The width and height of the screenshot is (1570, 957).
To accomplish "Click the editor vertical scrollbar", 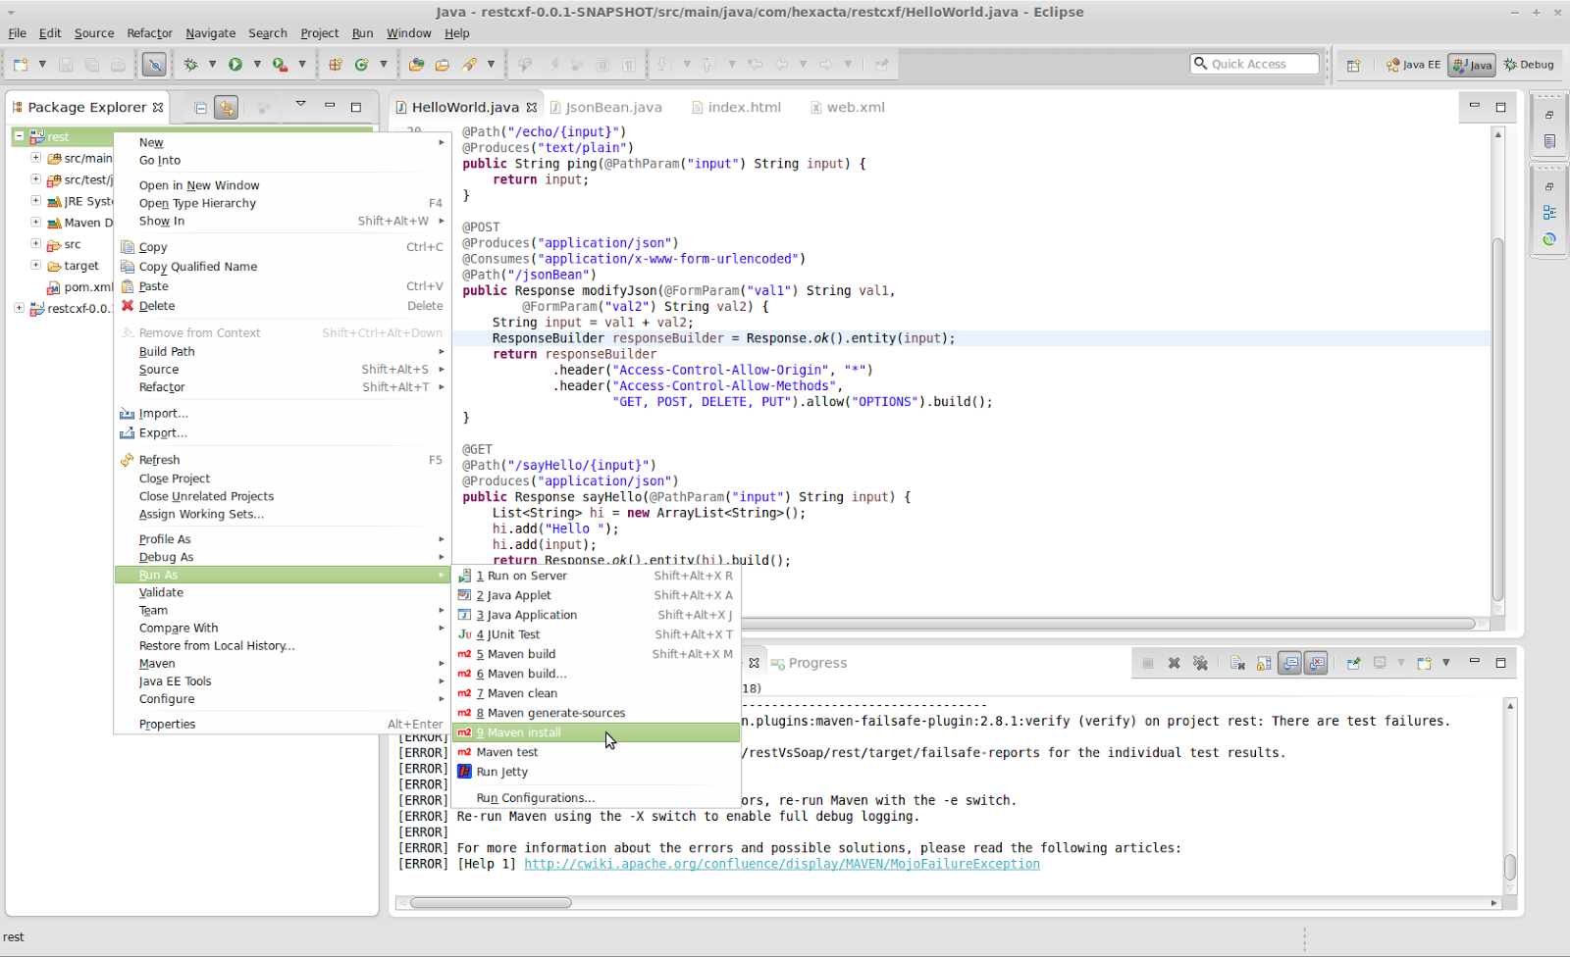I will pos(1497,420).
